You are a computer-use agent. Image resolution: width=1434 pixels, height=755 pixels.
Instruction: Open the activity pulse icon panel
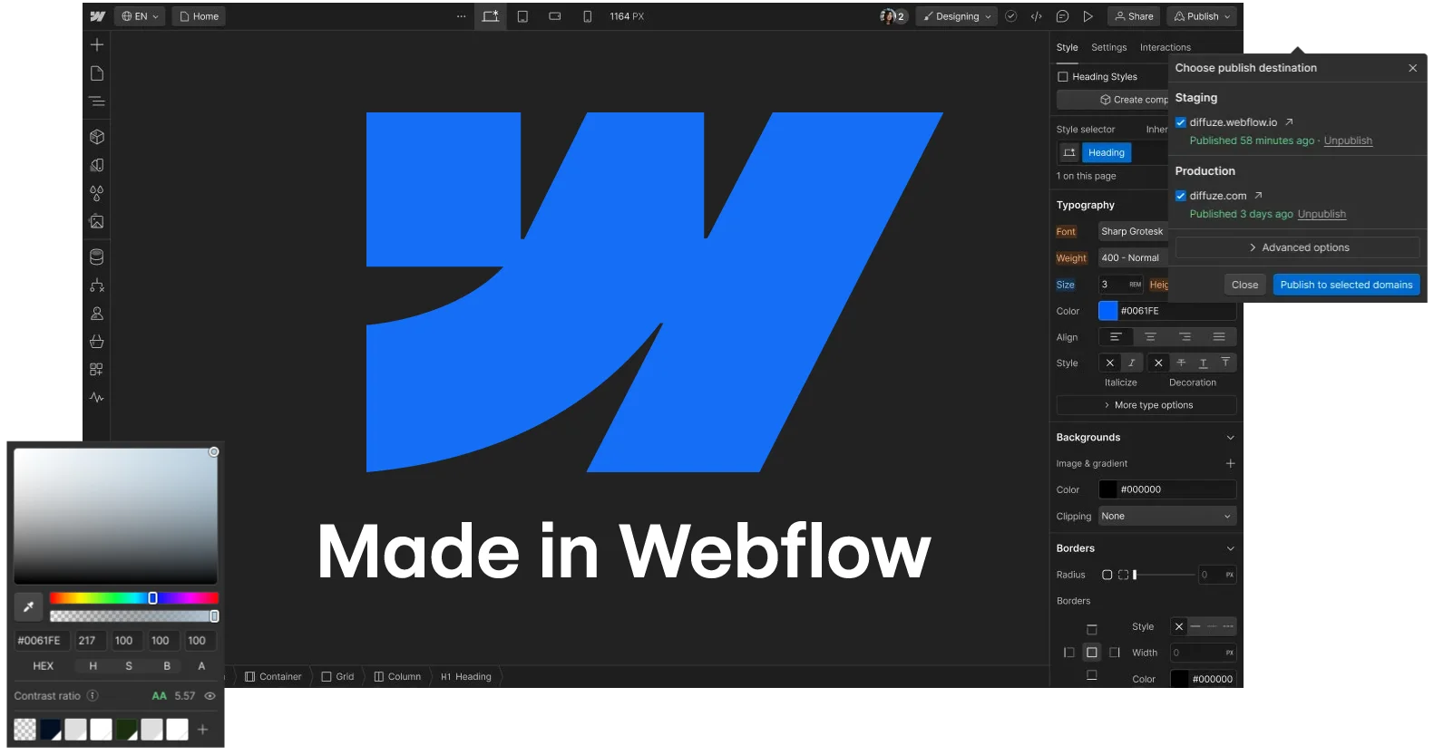pyautogui.click(x=97, y=398)
